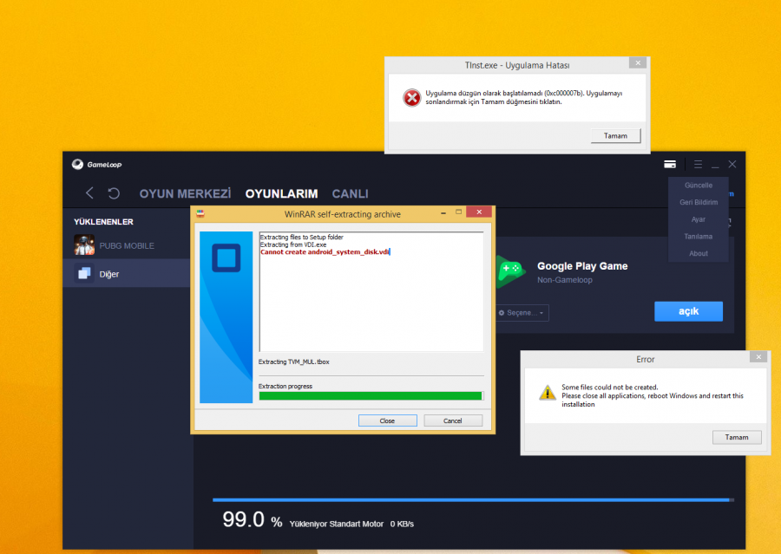Screen dimensions: 781x554
Task: Close the GameLoop window
Action: point(732,164)
